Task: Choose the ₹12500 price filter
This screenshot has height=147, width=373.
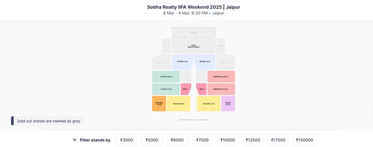Action: [x=253, y=140]
